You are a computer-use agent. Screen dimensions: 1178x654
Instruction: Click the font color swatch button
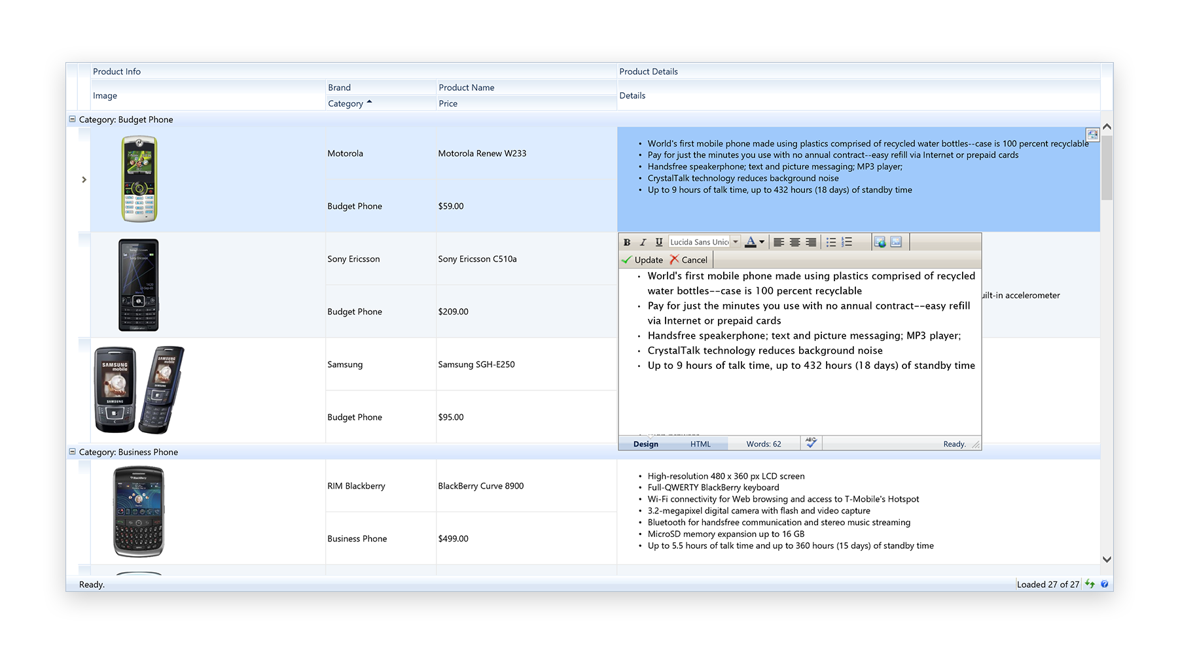tap(750, 242)
